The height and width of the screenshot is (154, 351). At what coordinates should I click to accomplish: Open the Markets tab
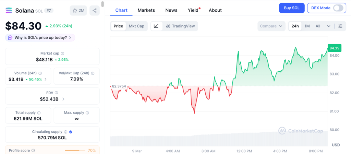[x=146, y=10]
